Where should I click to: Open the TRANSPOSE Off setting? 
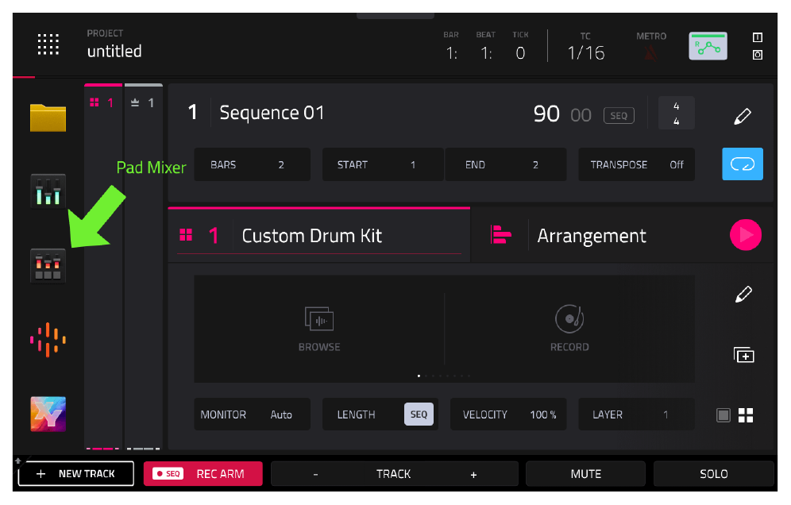636,164
